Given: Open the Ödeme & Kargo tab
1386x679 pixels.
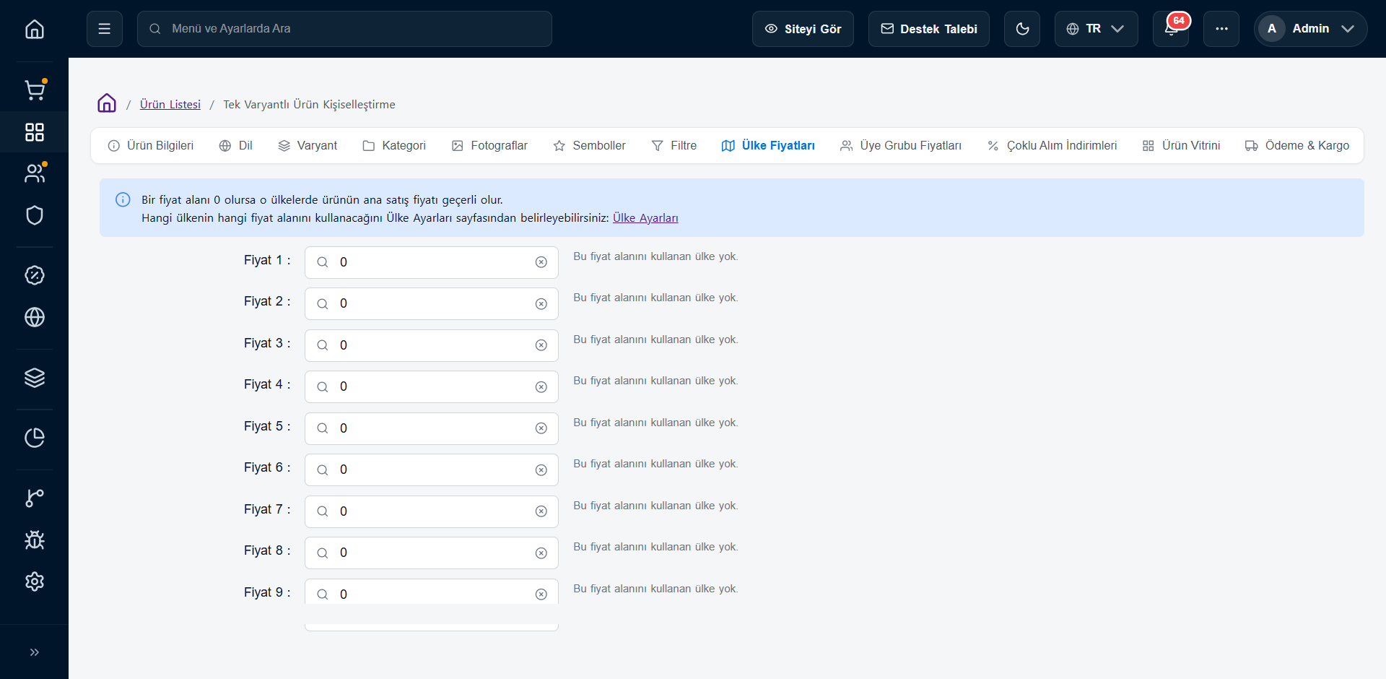Looking at the screenshot, I should tap(1297, 145).
